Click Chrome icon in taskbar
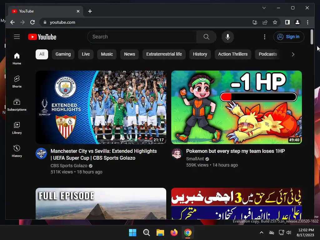Viewport: 320px width, 240px height. coord(188,232)
